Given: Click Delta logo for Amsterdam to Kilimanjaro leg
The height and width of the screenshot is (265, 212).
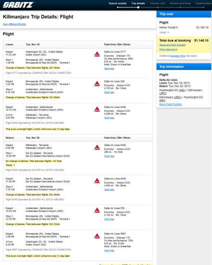Looking at the screenshot, I should 97,109.
